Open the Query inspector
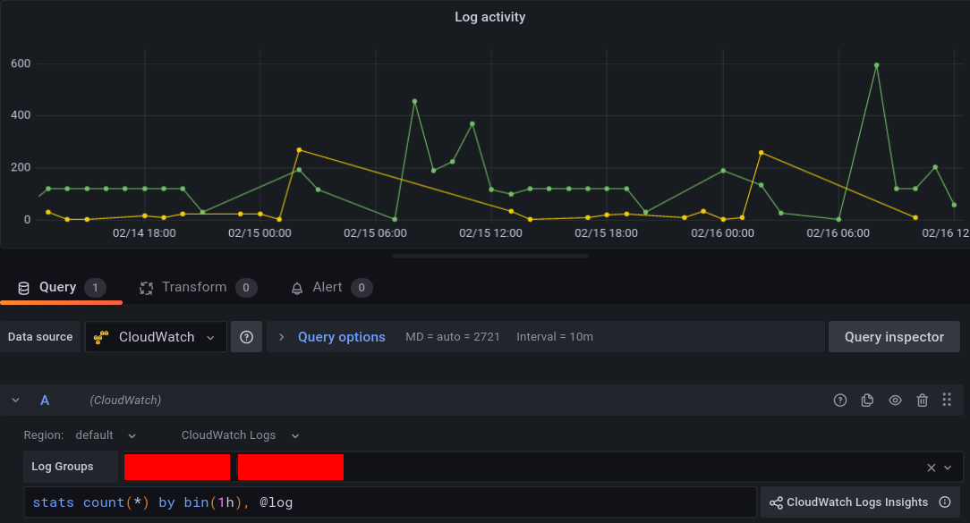Image resolution: width=970 pixels, height=523 pixels. pos(894,336)
